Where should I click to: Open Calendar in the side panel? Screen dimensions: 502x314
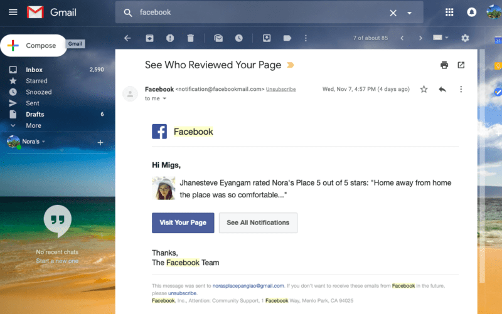pos(498,40)
